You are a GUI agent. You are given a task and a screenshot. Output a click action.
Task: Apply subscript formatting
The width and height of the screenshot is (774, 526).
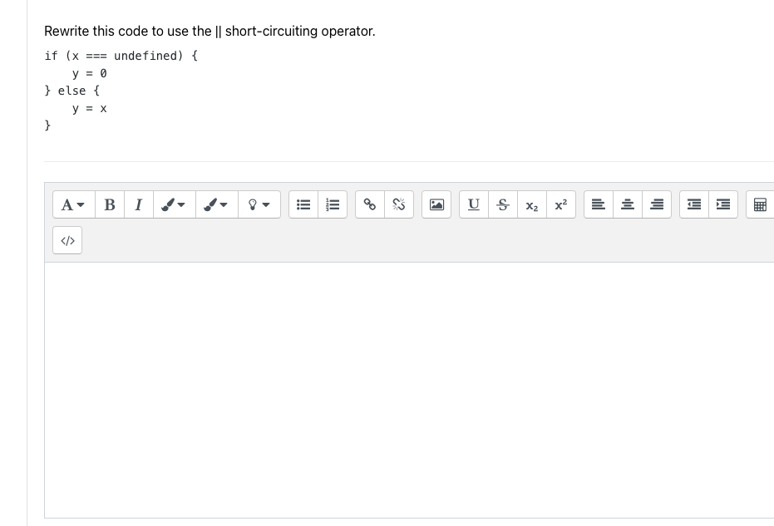tap(532, 204)
